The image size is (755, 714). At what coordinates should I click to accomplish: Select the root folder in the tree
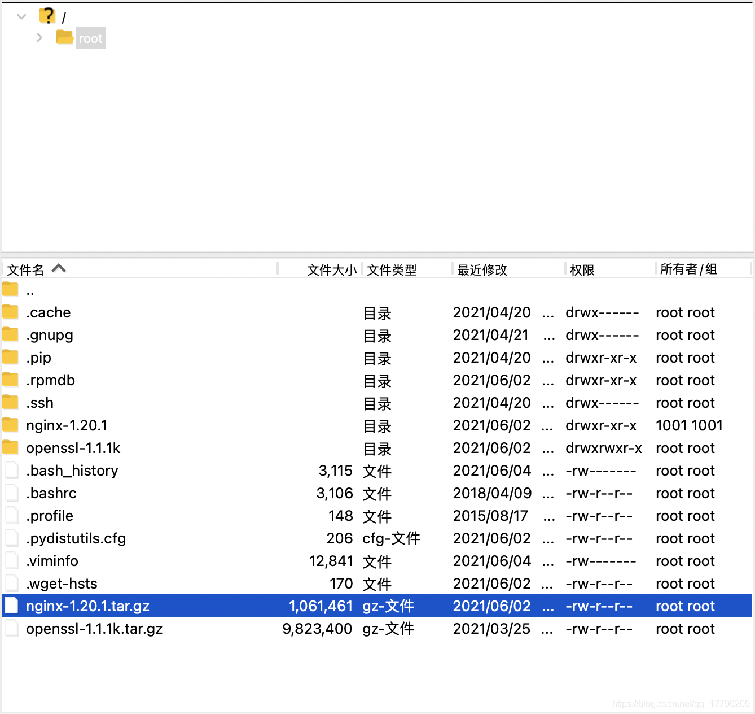coord(91,38)
